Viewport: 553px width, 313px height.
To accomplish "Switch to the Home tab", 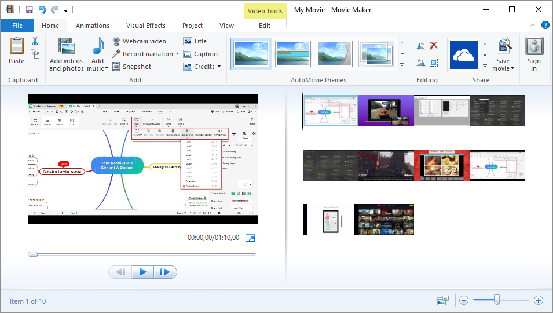I will [x=50, y=26].
